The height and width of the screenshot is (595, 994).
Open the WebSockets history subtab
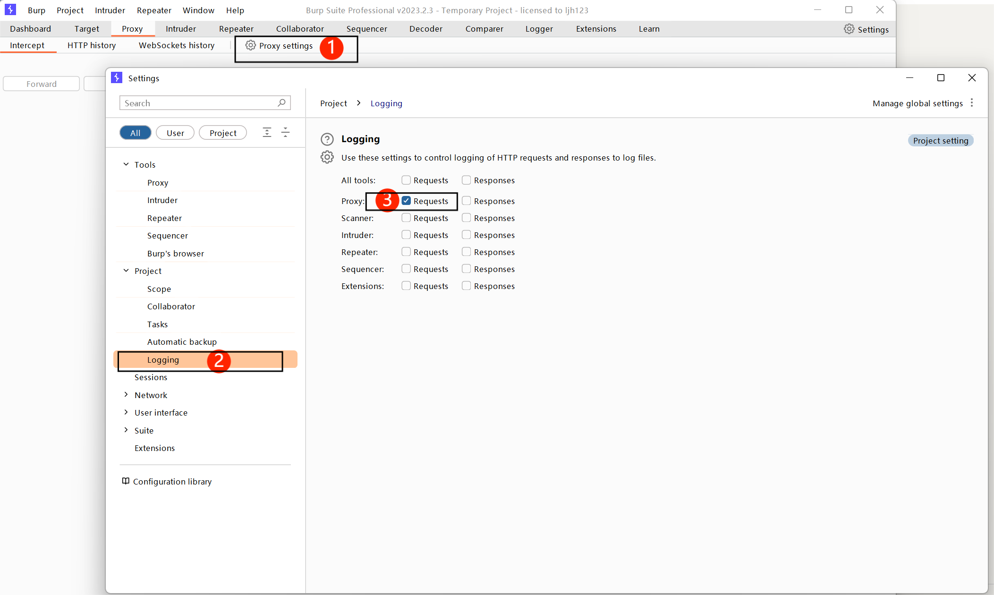177,45
